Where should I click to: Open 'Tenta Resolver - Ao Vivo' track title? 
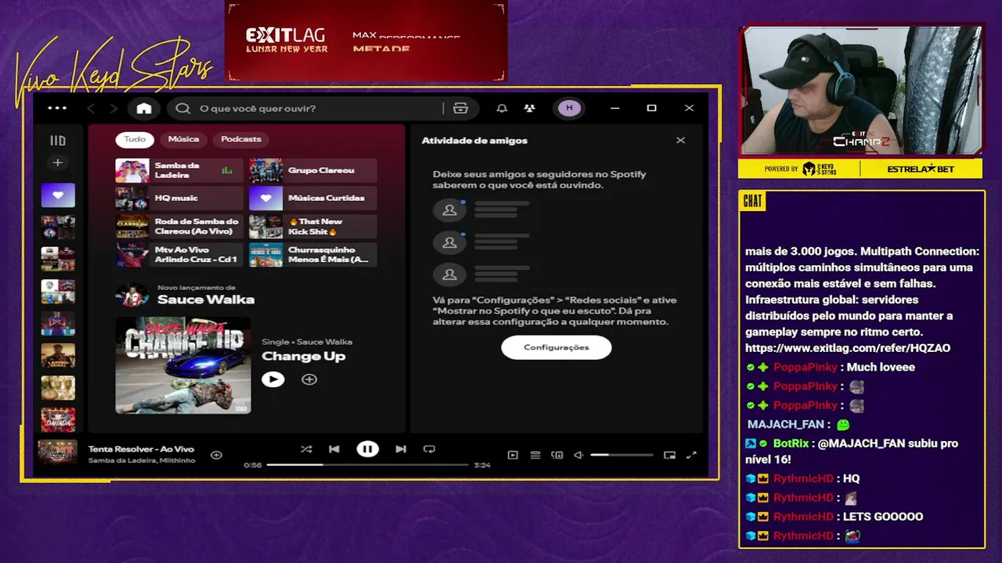141,449
